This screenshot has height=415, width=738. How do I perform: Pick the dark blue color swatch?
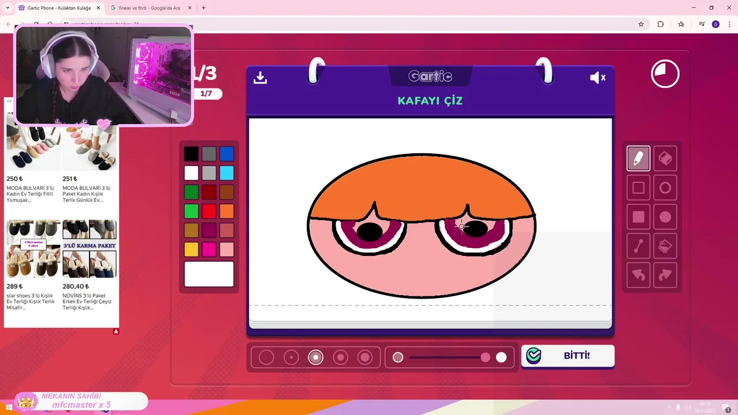pyautogui.click(x=227, y=154)
